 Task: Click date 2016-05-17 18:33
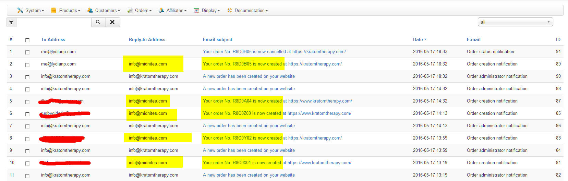[x=430, y=51]
